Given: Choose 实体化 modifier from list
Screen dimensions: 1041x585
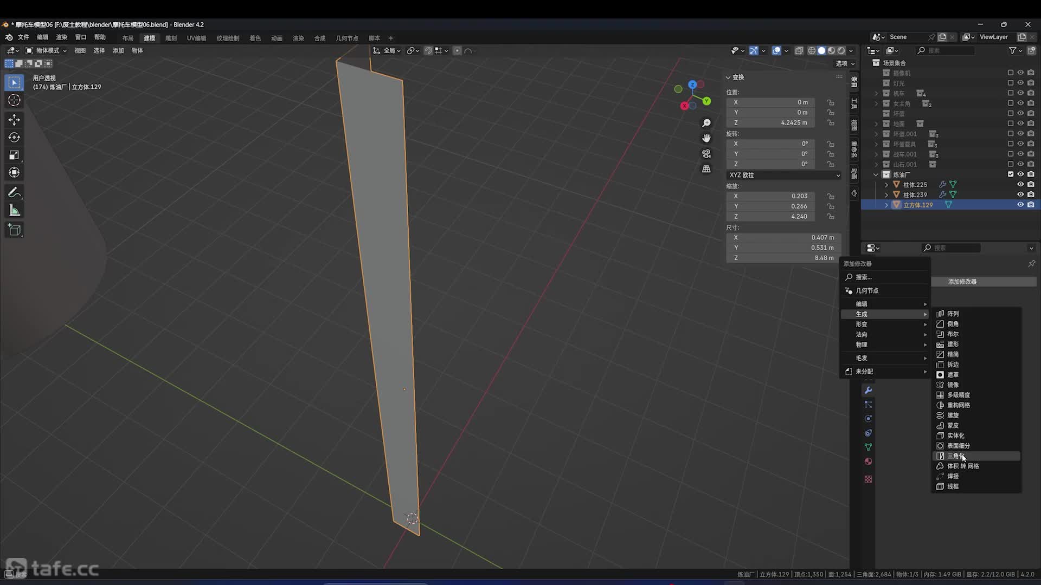Looking at the screenshot, I should tap(976, 435).
